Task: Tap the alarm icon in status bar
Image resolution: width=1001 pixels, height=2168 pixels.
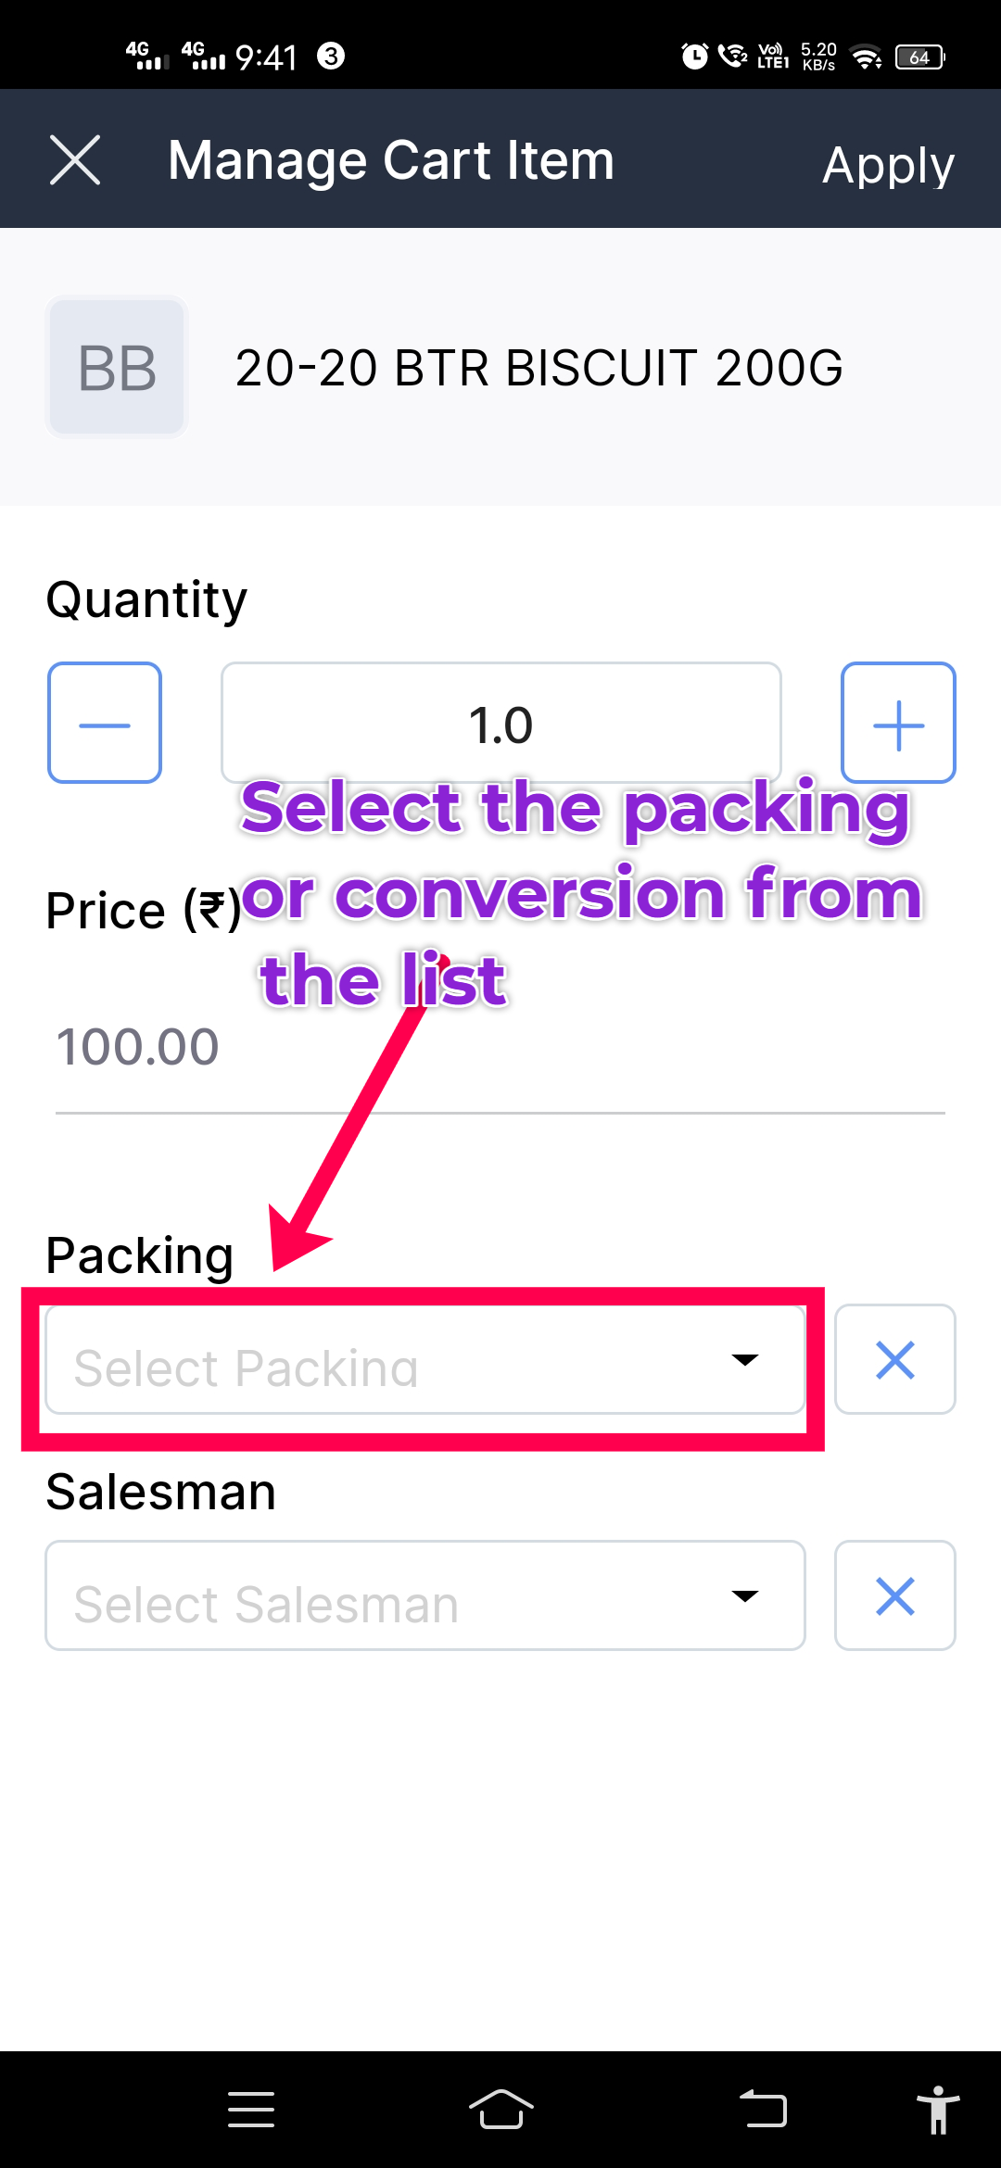Action: (694, 57)
